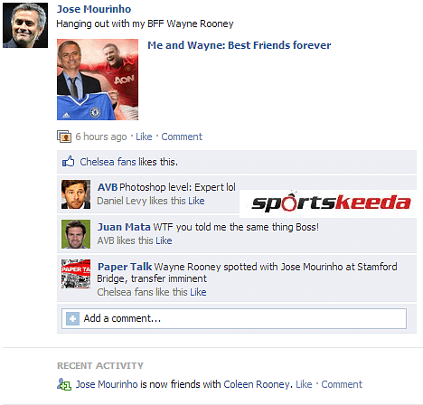Click the thumbs-up likes icon
Screen dimensions: 423x405
(x=68, y=162)
